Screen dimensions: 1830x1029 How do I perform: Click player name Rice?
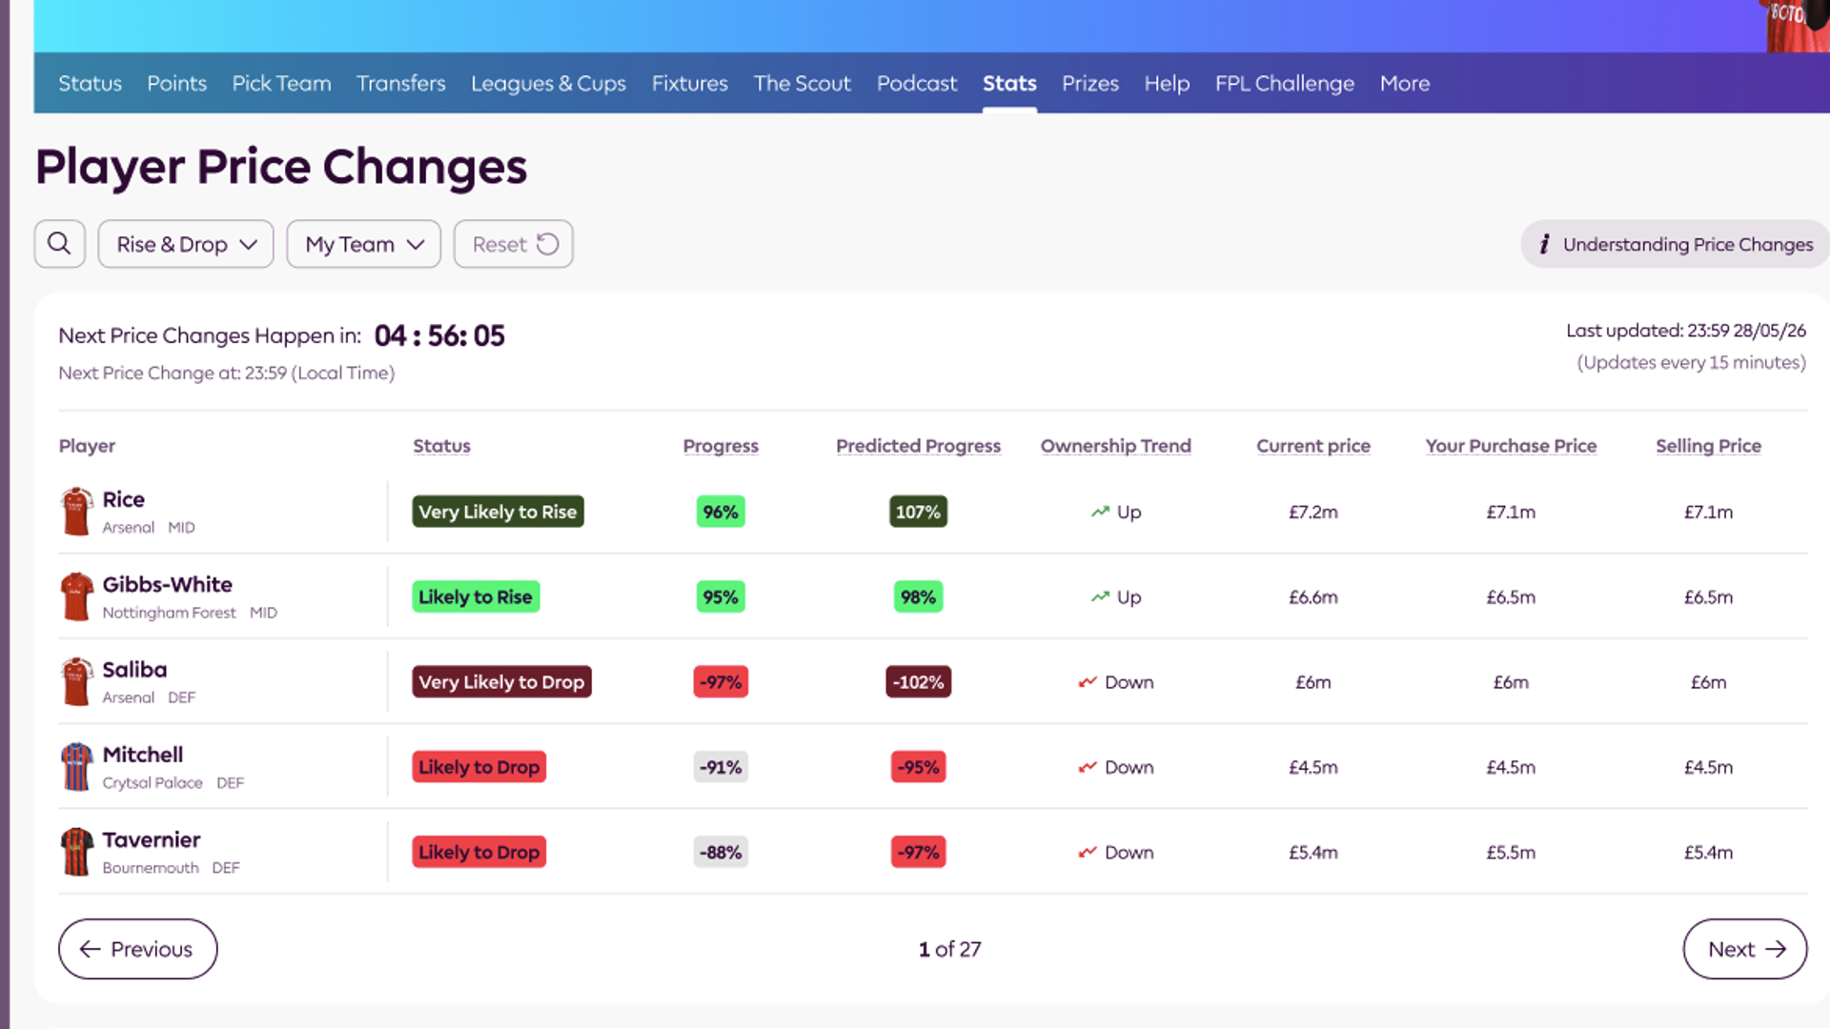tap(124, 499)
